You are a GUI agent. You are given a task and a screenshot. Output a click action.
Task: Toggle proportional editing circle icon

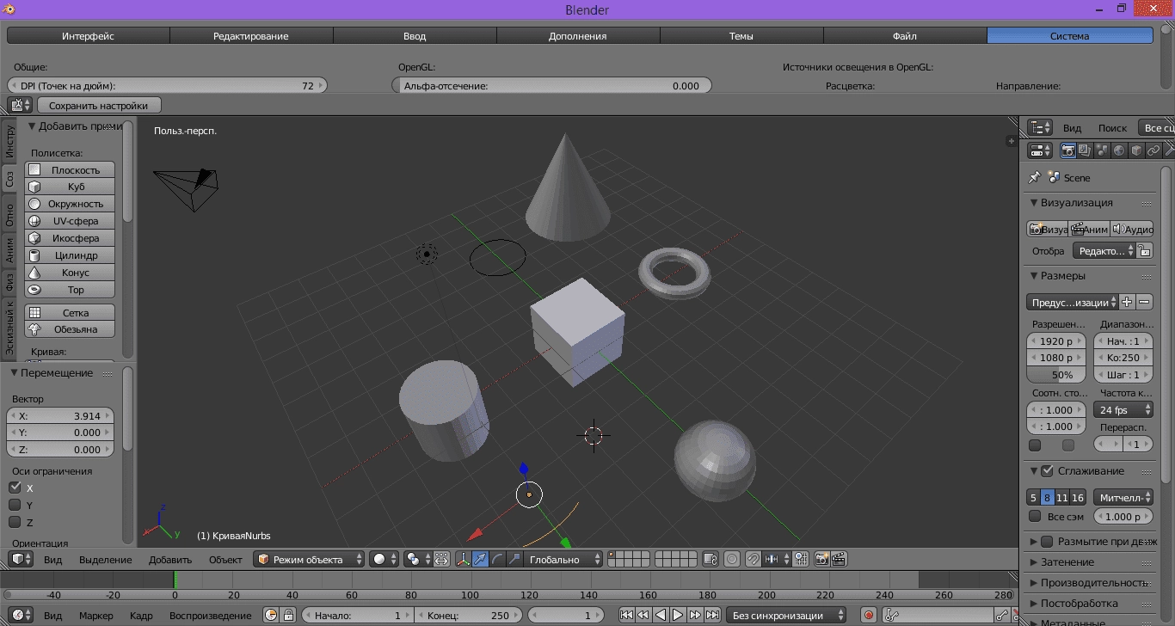[732, 559]
